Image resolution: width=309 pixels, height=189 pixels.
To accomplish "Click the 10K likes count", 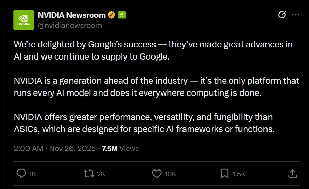I will [x=170, y=174].
